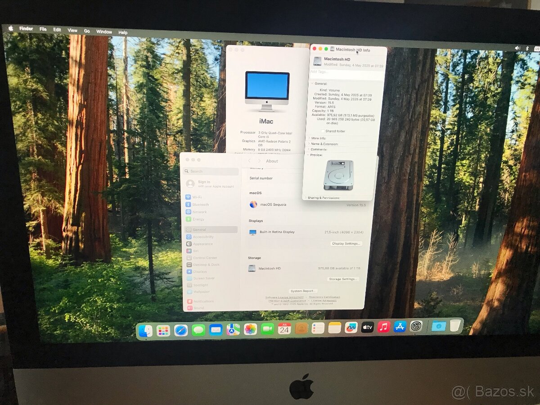Screen dimensions: 540x405
Task: Open Finder from the Dock
Action: click(146, 331)
